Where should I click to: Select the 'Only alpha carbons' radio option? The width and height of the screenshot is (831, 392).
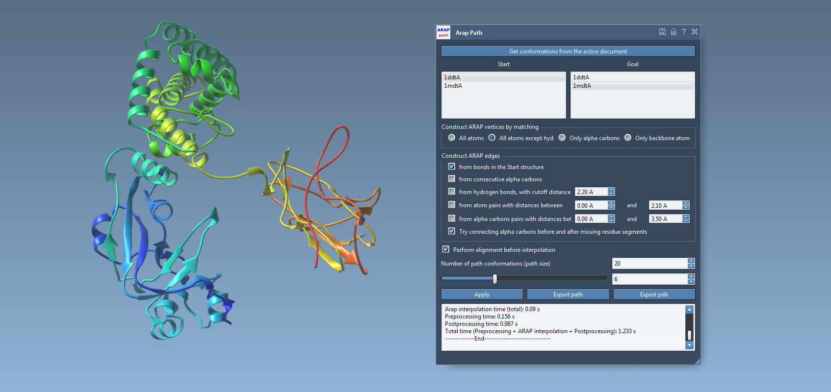click(x=562, y=138)
